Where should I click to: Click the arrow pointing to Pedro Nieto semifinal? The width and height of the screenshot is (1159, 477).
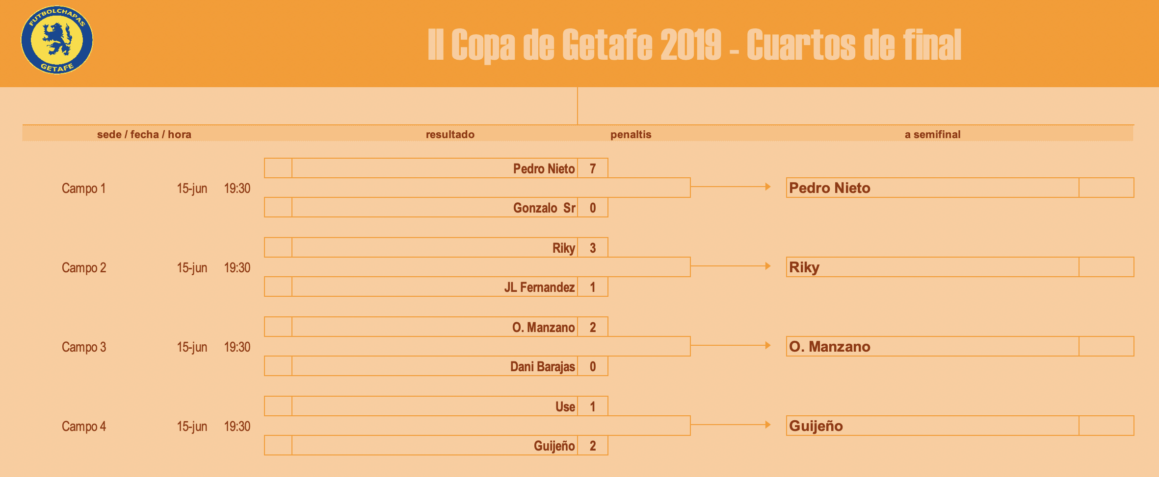(x=731, y=187)
